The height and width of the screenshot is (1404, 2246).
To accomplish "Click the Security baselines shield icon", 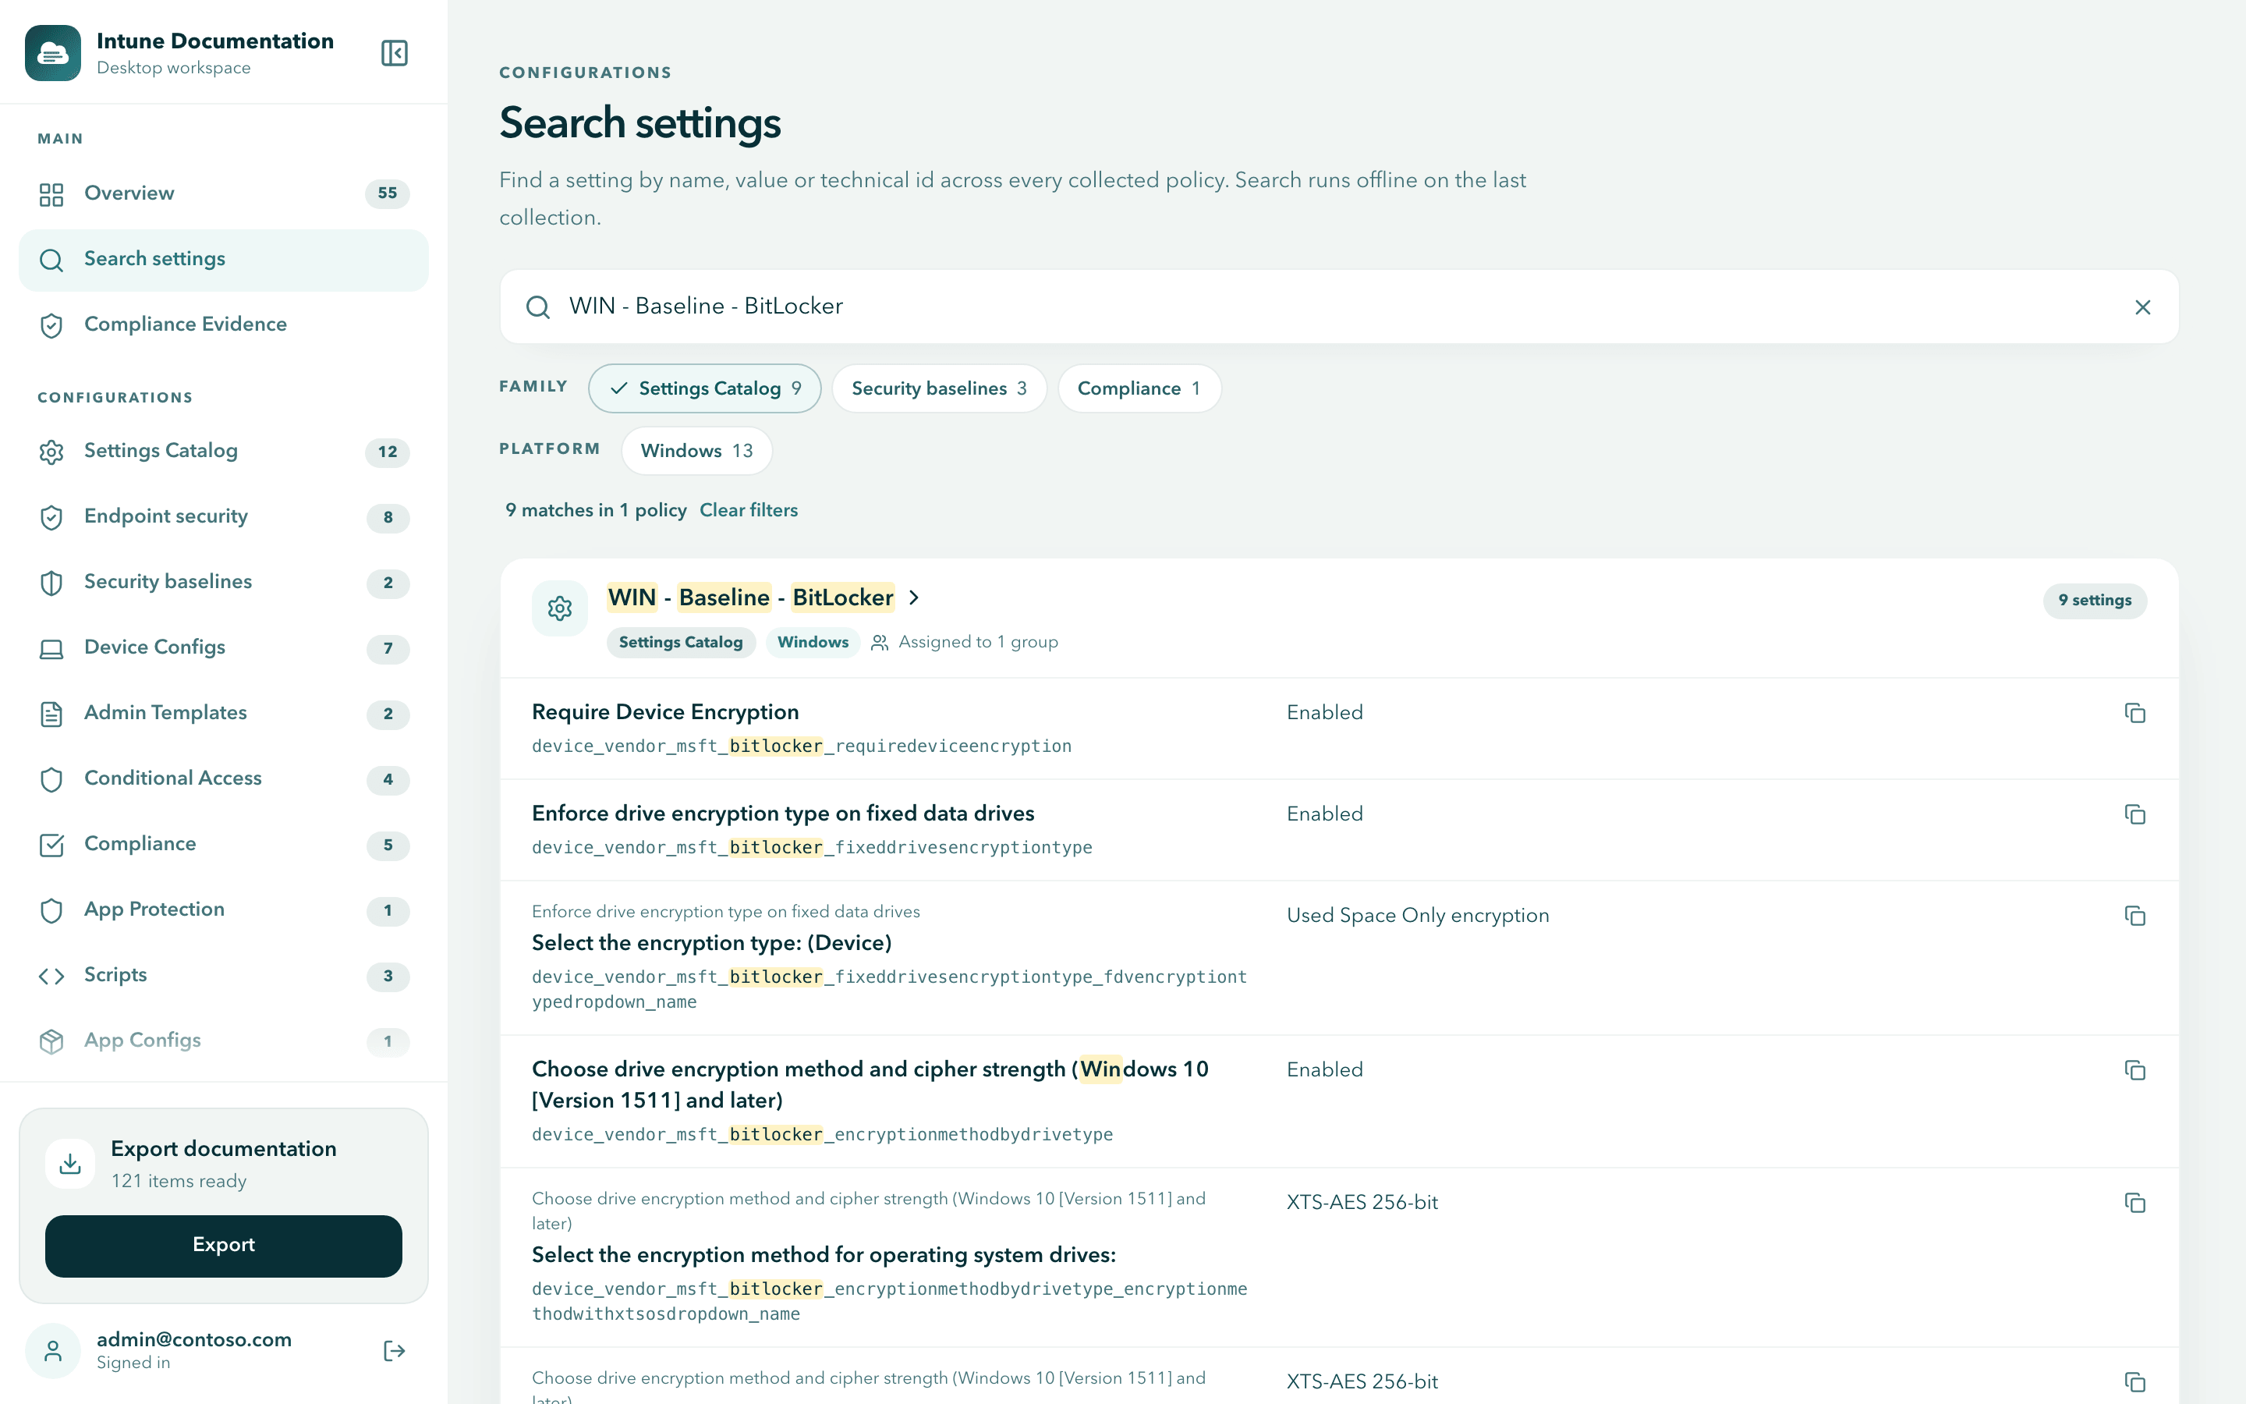I will [51, 582].
